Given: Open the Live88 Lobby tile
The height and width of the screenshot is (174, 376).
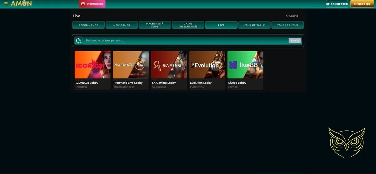Looking at the screenshot, I should click(245, 65).
